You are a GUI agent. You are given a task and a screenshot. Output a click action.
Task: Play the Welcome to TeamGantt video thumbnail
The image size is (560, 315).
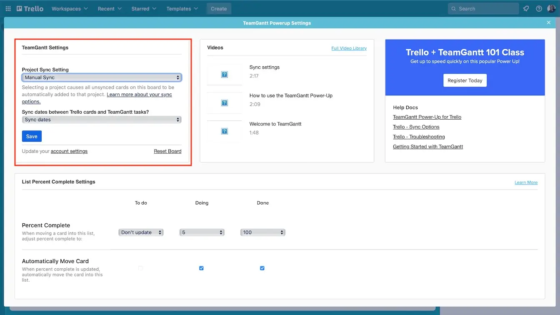(x=225, y=131)
